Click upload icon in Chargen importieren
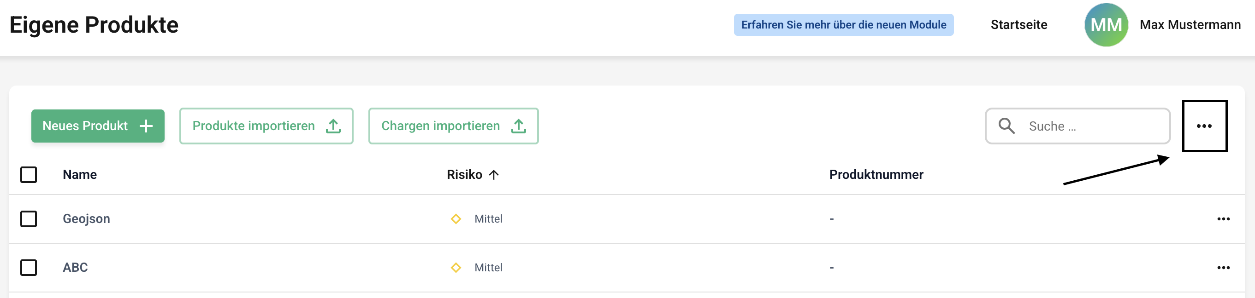 click(518, 126)
